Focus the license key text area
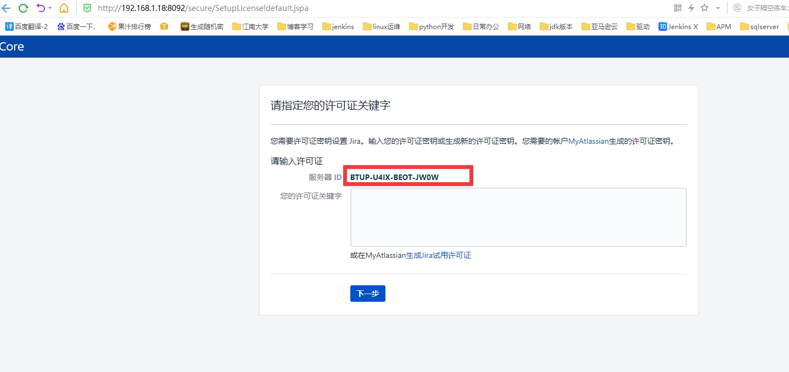This screenshot has width=789, height=372. pos(518,217)
